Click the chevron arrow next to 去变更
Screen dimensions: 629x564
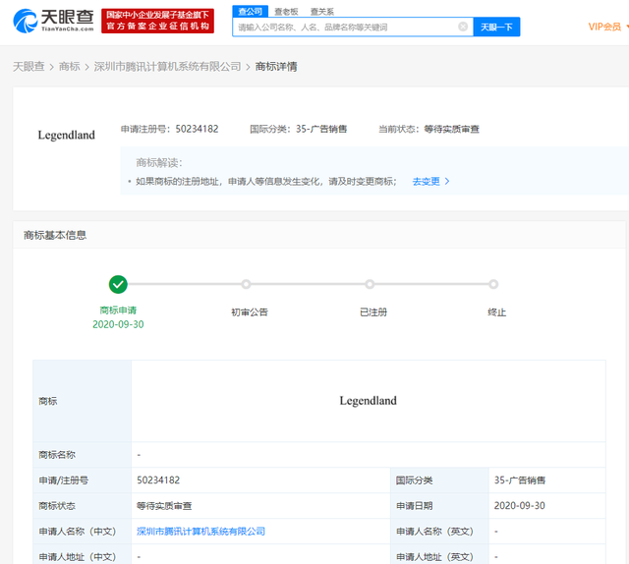click(447, 182)
